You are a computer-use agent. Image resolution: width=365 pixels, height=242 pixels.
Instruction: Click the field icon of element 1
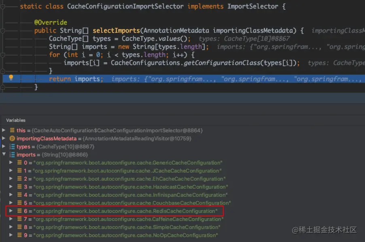[19, 171]
